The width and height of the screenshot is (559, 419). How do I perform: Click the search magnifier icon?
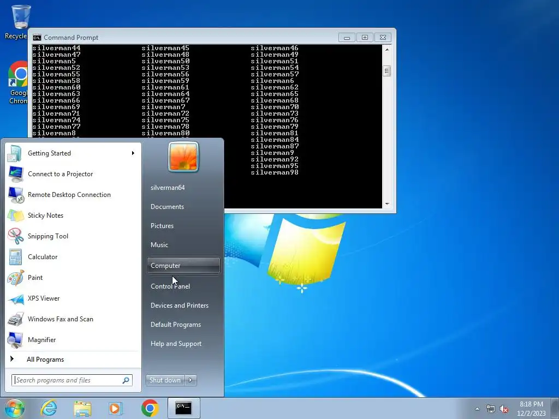[126, 380]
